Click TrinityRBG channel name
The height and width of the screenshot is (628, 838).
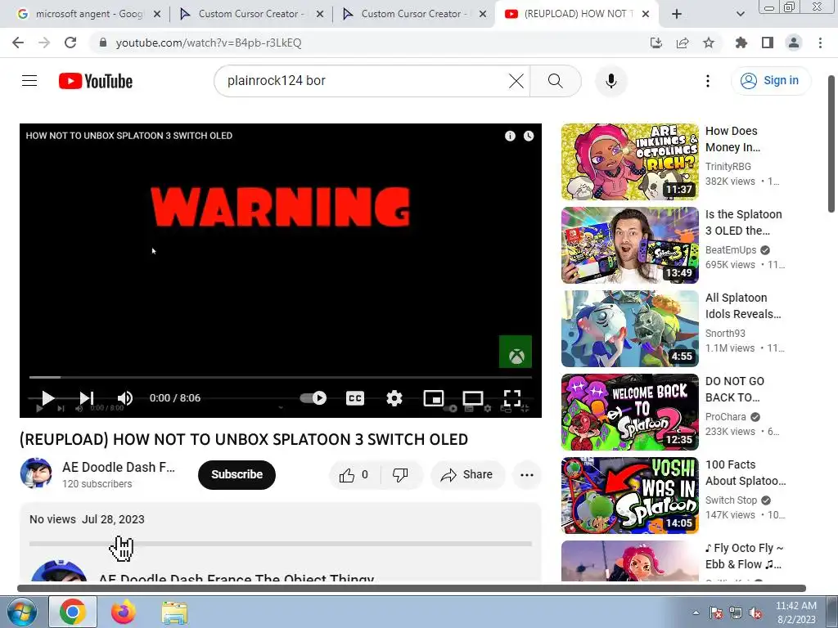pos(728,167)
